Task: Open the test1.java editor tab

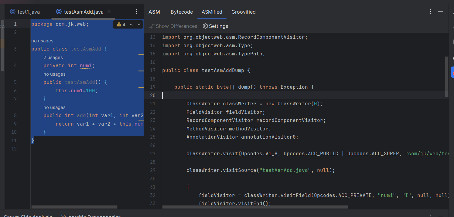Action: [x=25, y=12]
